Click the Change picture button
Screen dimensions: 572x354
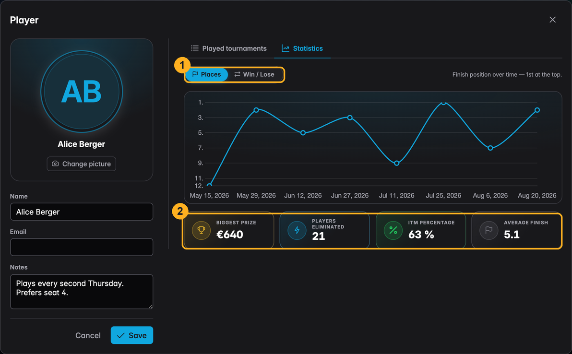(x=82, y=164)
